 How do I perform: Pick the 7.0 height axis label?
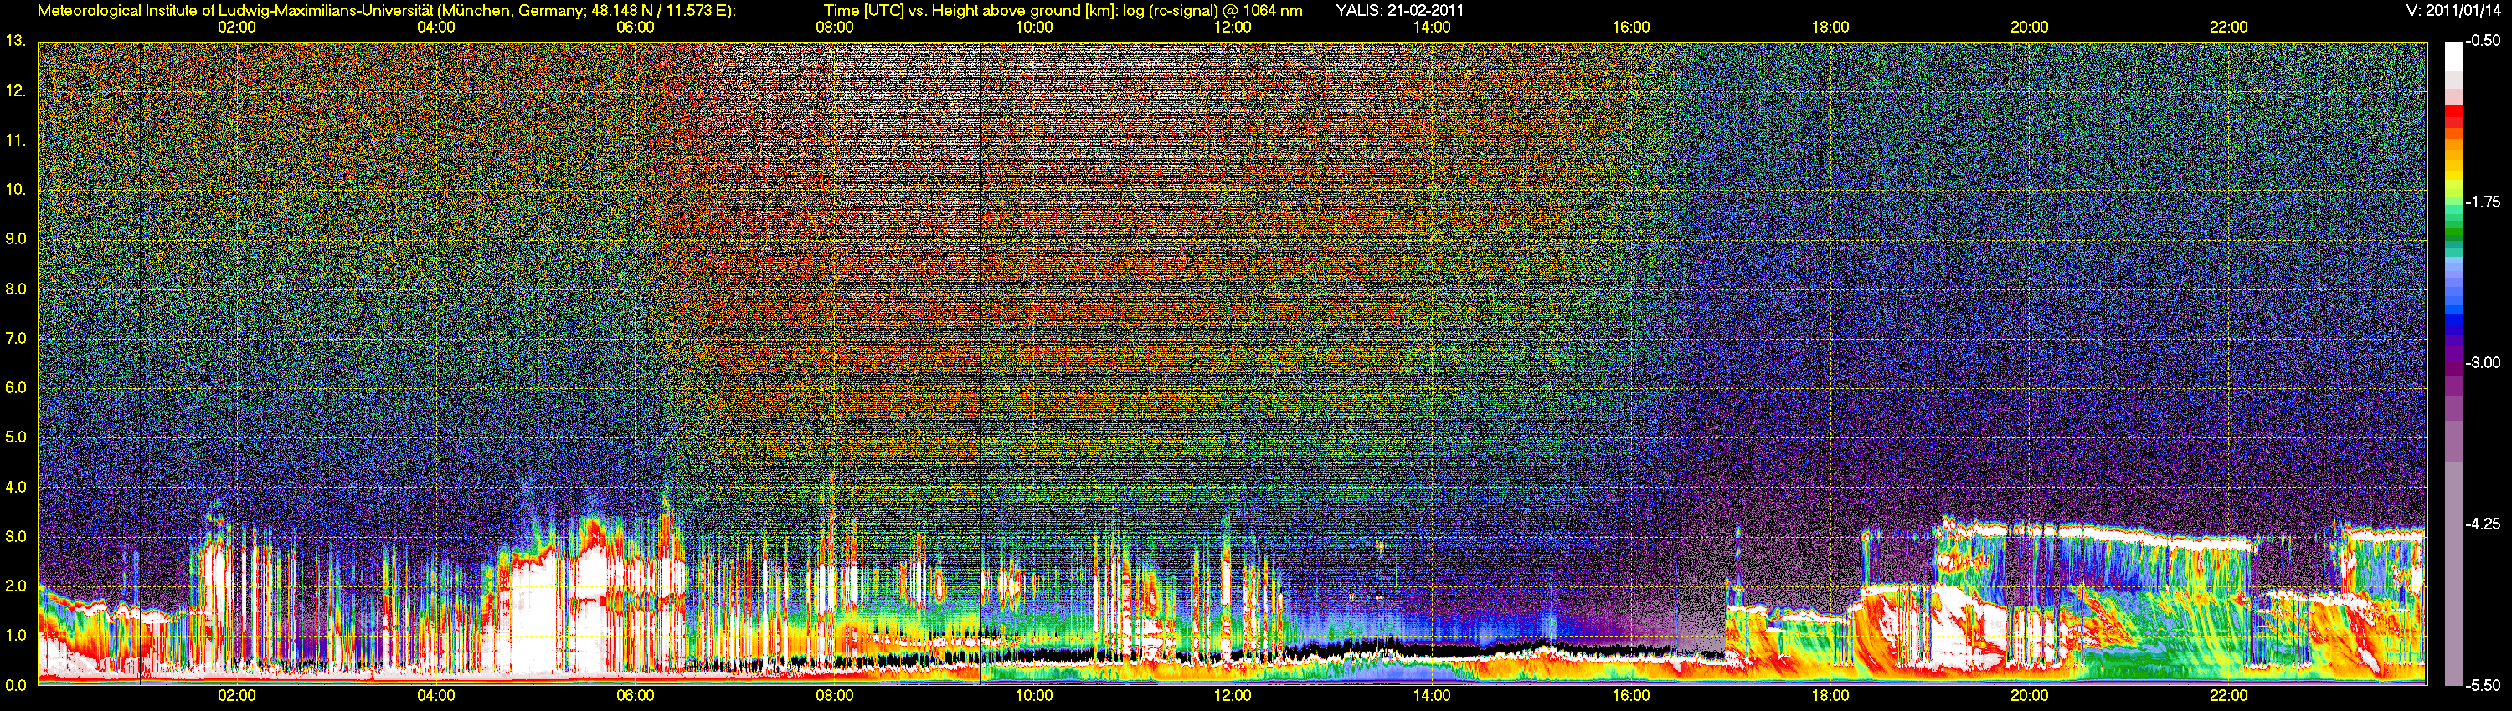point(16,338)
